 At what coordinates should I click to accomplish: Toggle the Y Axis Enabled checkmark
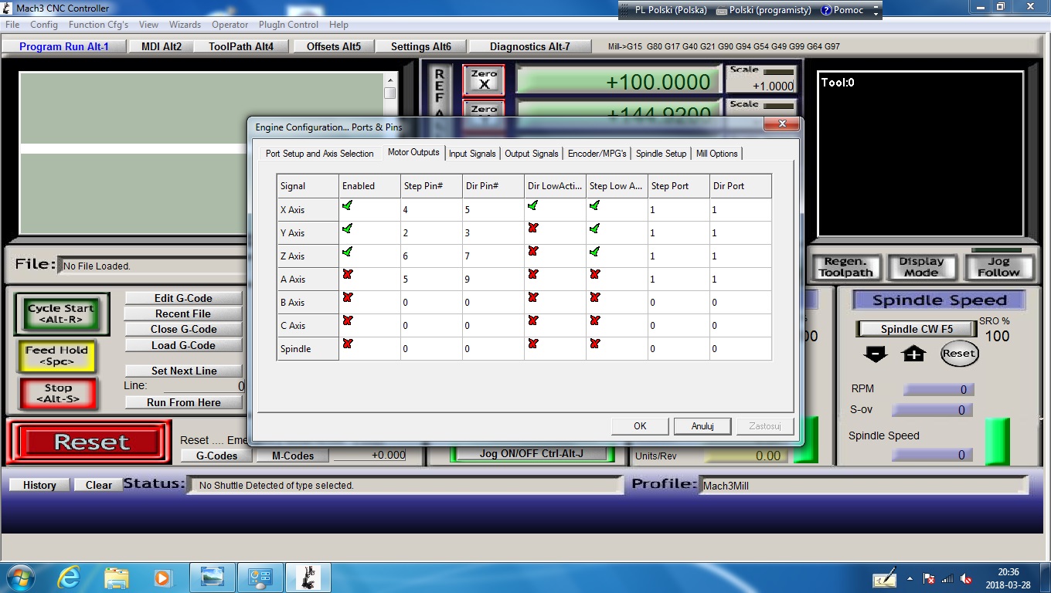point(348,229)
